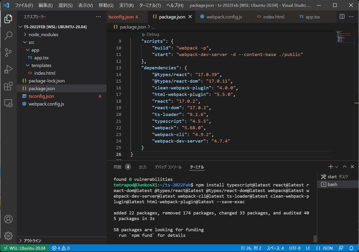Run the Debug codelens above scripts
359x252 pixels.
click(150, 34)
